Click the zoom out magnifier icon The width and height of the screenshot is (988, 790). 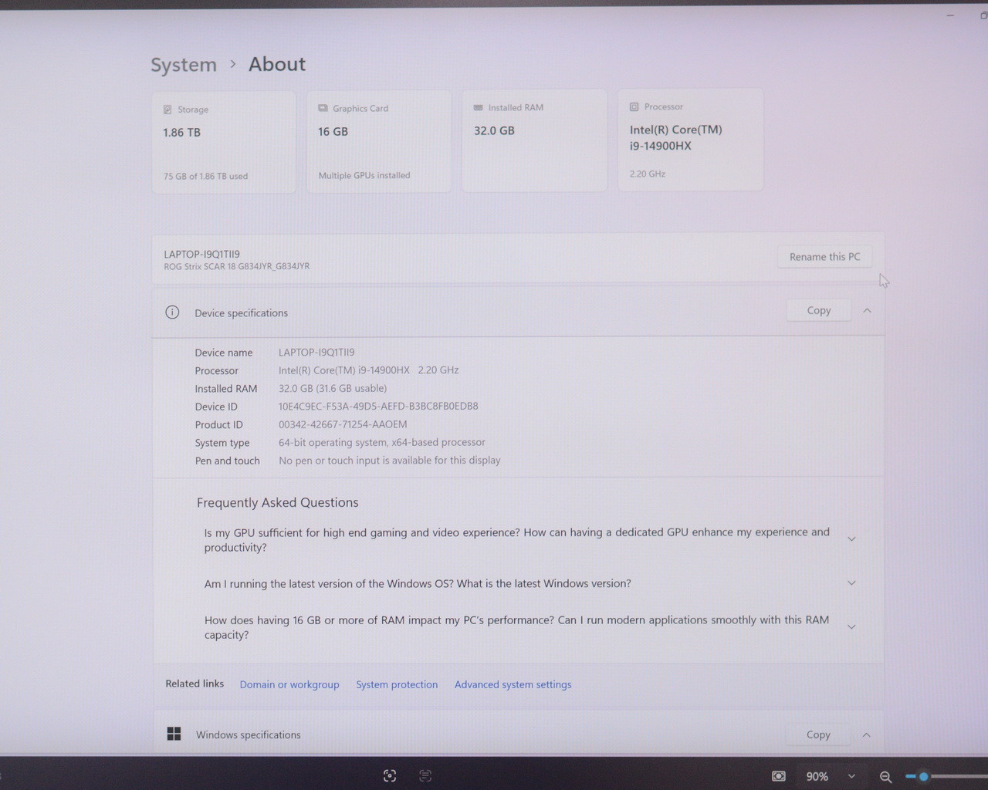pos(886,777)
